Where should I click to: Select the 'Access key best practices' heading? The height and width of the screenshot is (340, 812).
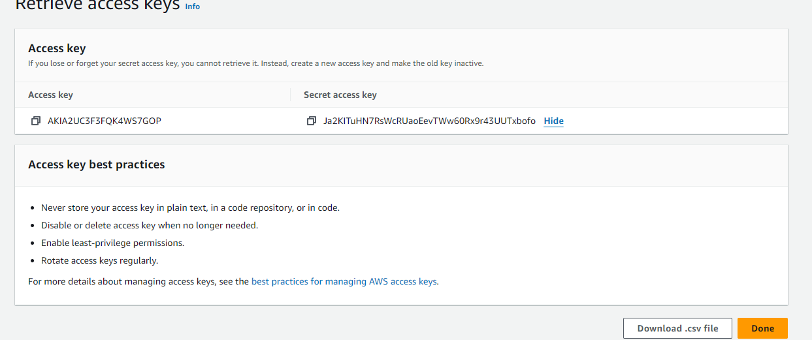96,164
